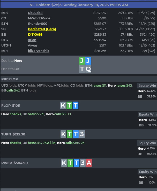Open the bilzeryanchik player link

pos(39,51)
